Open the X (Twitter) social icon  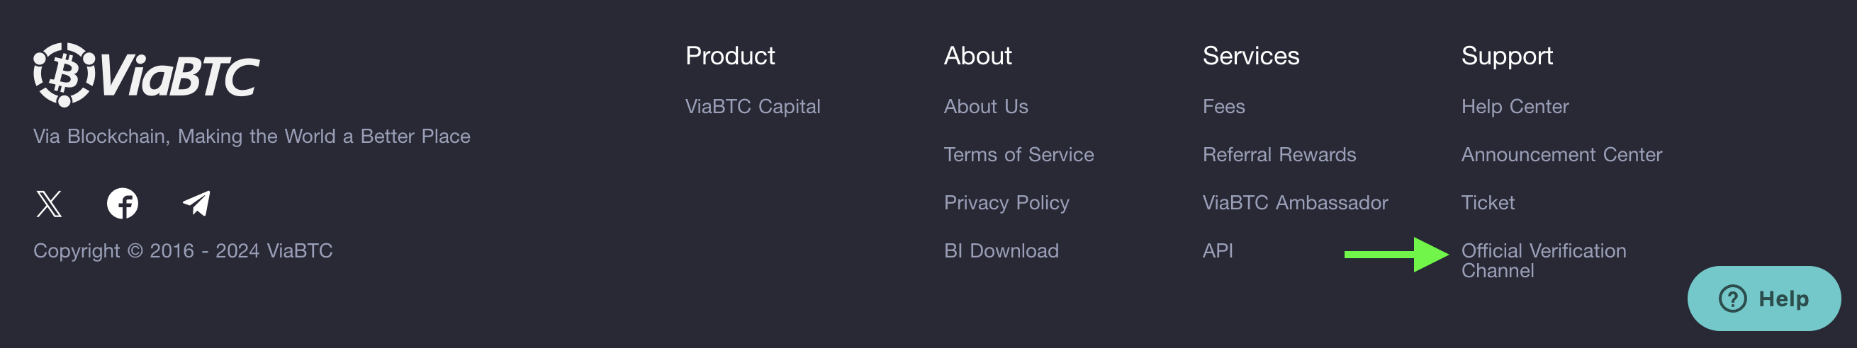(x=49, y=204)
